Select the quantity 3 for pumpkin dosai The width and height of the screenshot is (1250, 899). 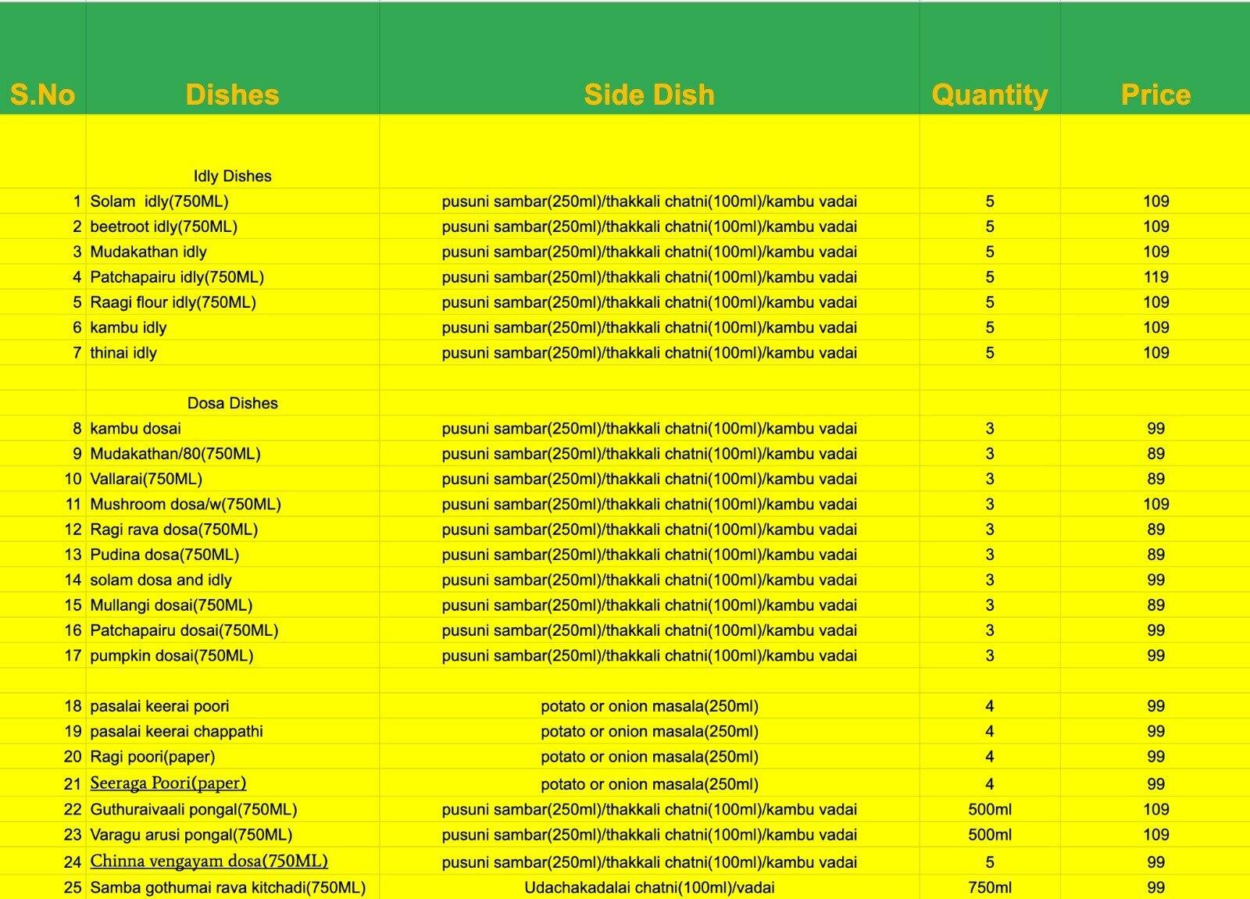coord(990,655)
